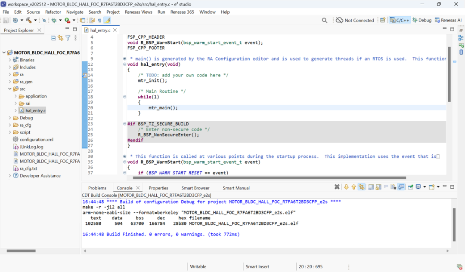Switch to the Smart Browser tab
The height and width of the screenshot is (272, 465).
pyautogui.click(x=195, y=188)
